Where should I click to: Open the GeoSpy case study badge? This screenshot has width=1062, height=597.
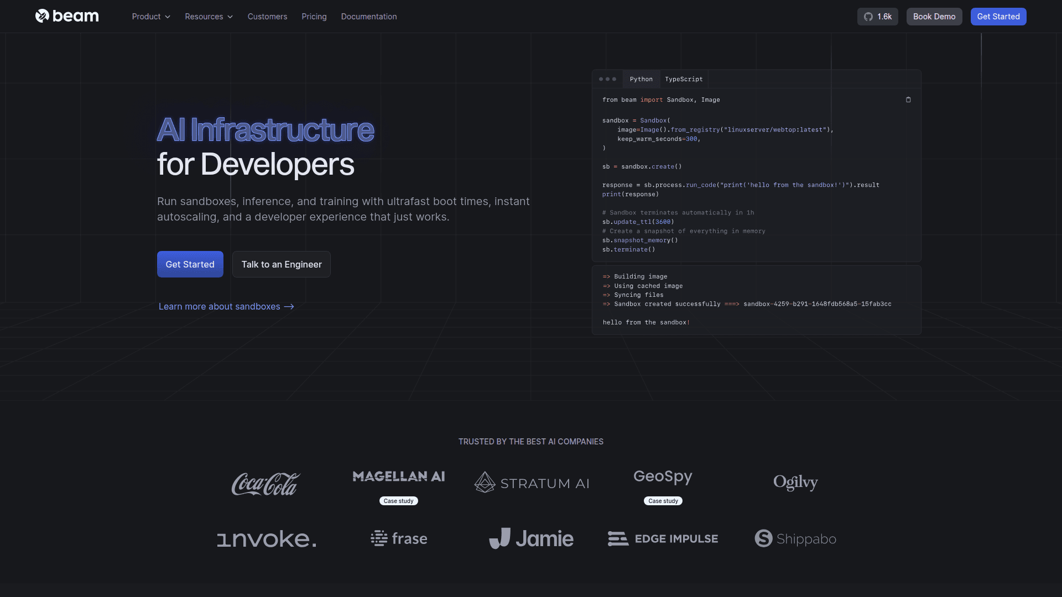tap(663, 501)
